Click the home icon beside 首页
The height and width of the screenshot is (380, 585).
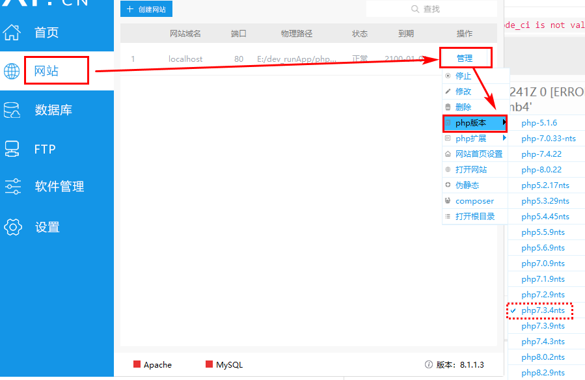tap(12, 33)
